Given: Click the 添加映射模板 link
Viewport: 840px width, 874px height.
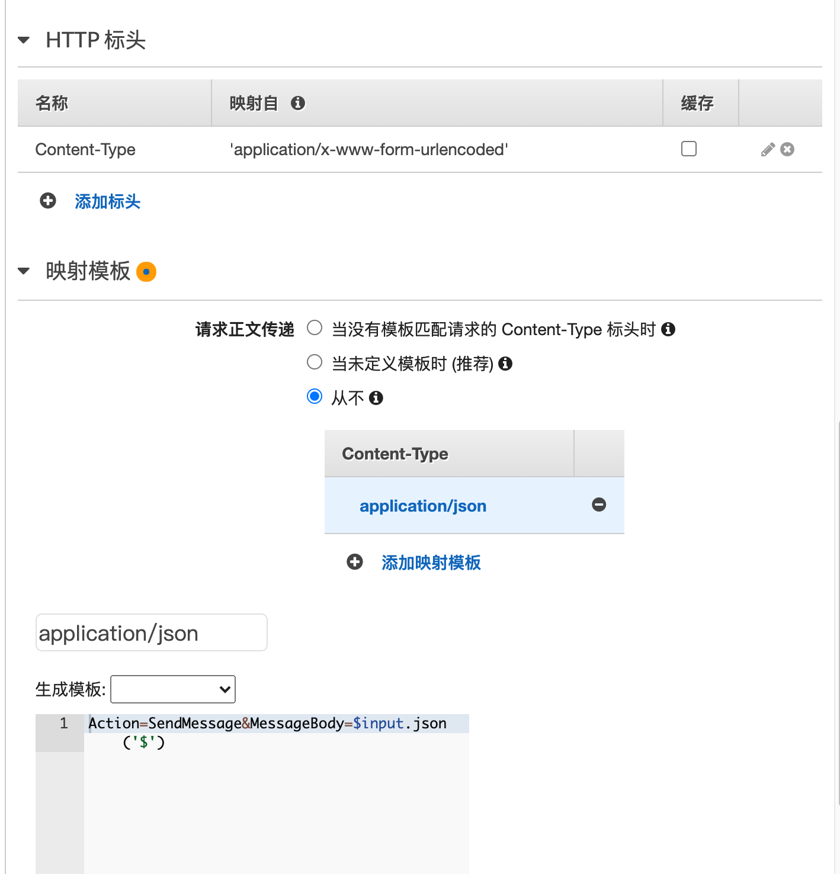Looking at the screenshot, I should coord(431,563).
